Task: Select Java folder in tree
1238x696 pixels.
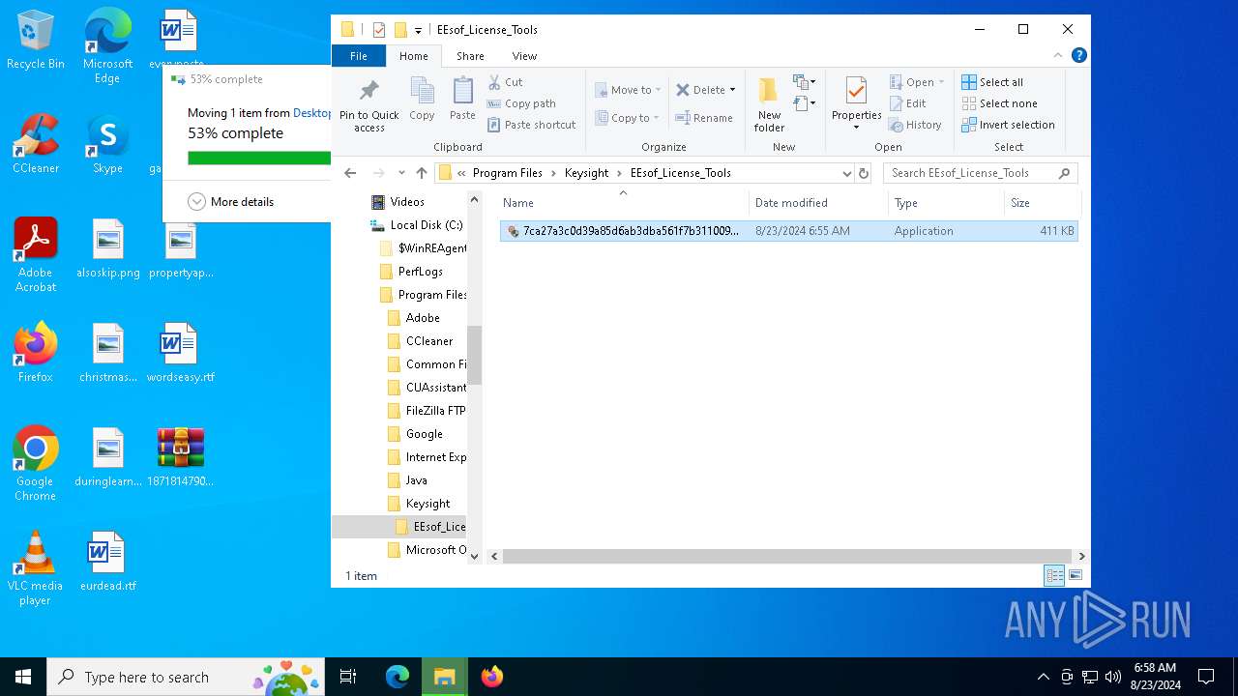Action: tap(416, 480)
